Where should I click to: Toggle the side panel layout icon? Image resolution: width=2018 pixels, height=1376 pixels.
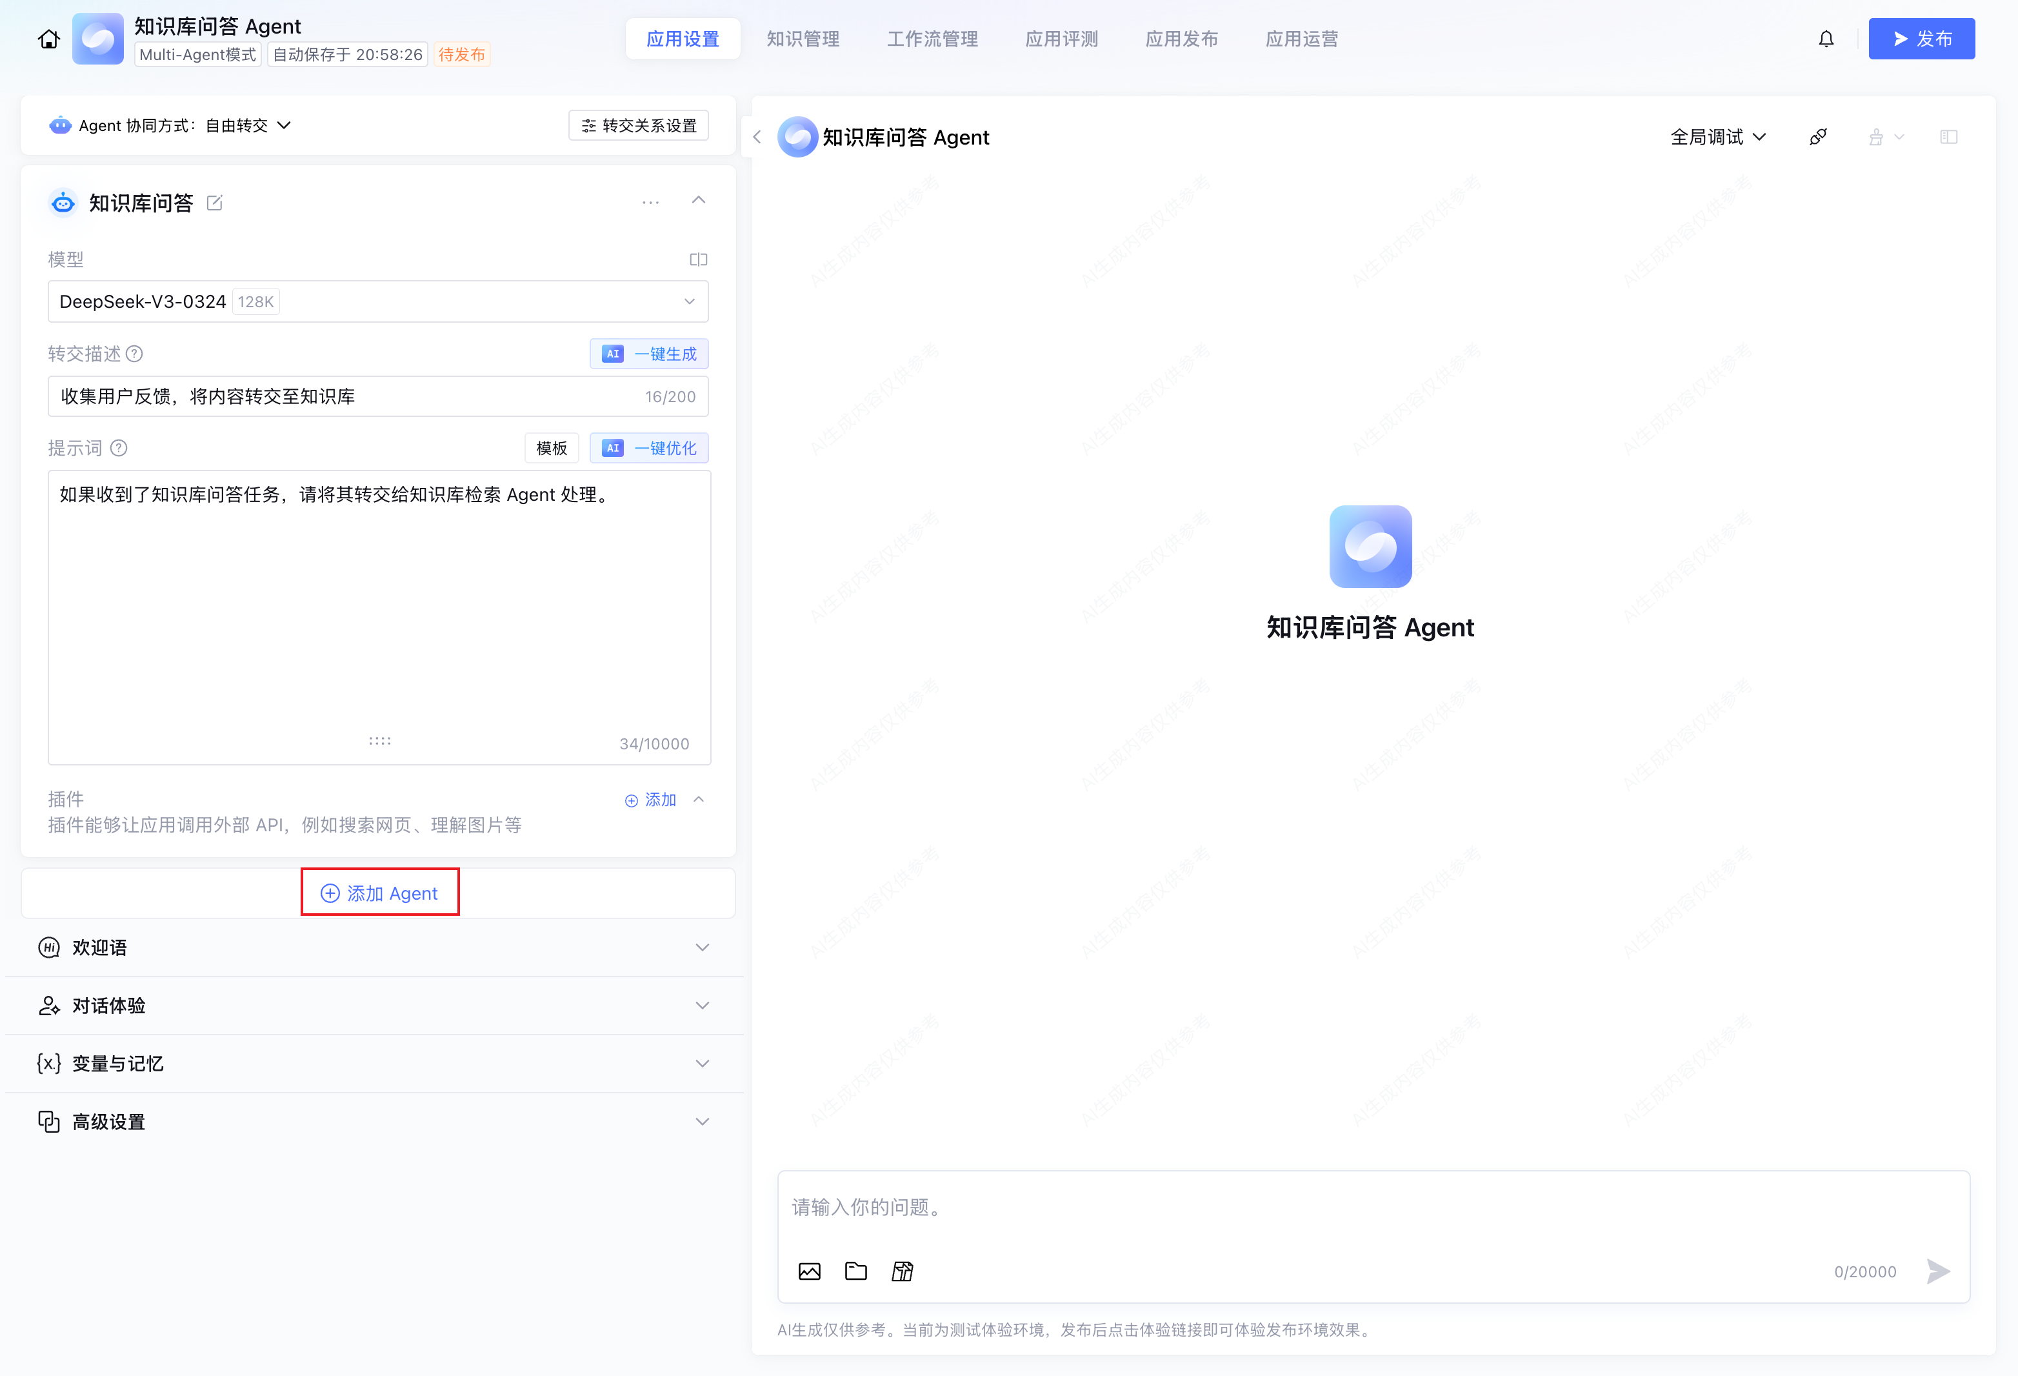click(1948, 137)
